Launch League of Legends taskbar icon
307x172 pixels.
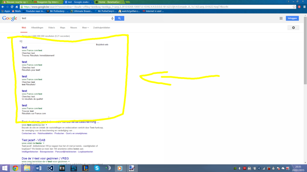tap(85, 168)
